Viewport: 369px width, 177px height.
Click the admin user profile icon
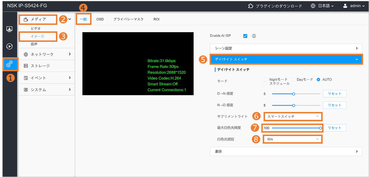tap(345, 6)
